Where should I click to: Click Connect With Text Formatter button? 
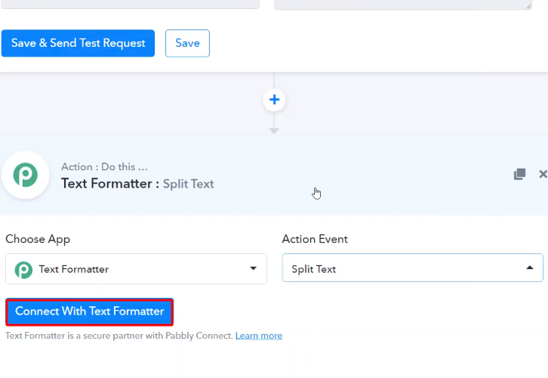(x=90, y=311)
